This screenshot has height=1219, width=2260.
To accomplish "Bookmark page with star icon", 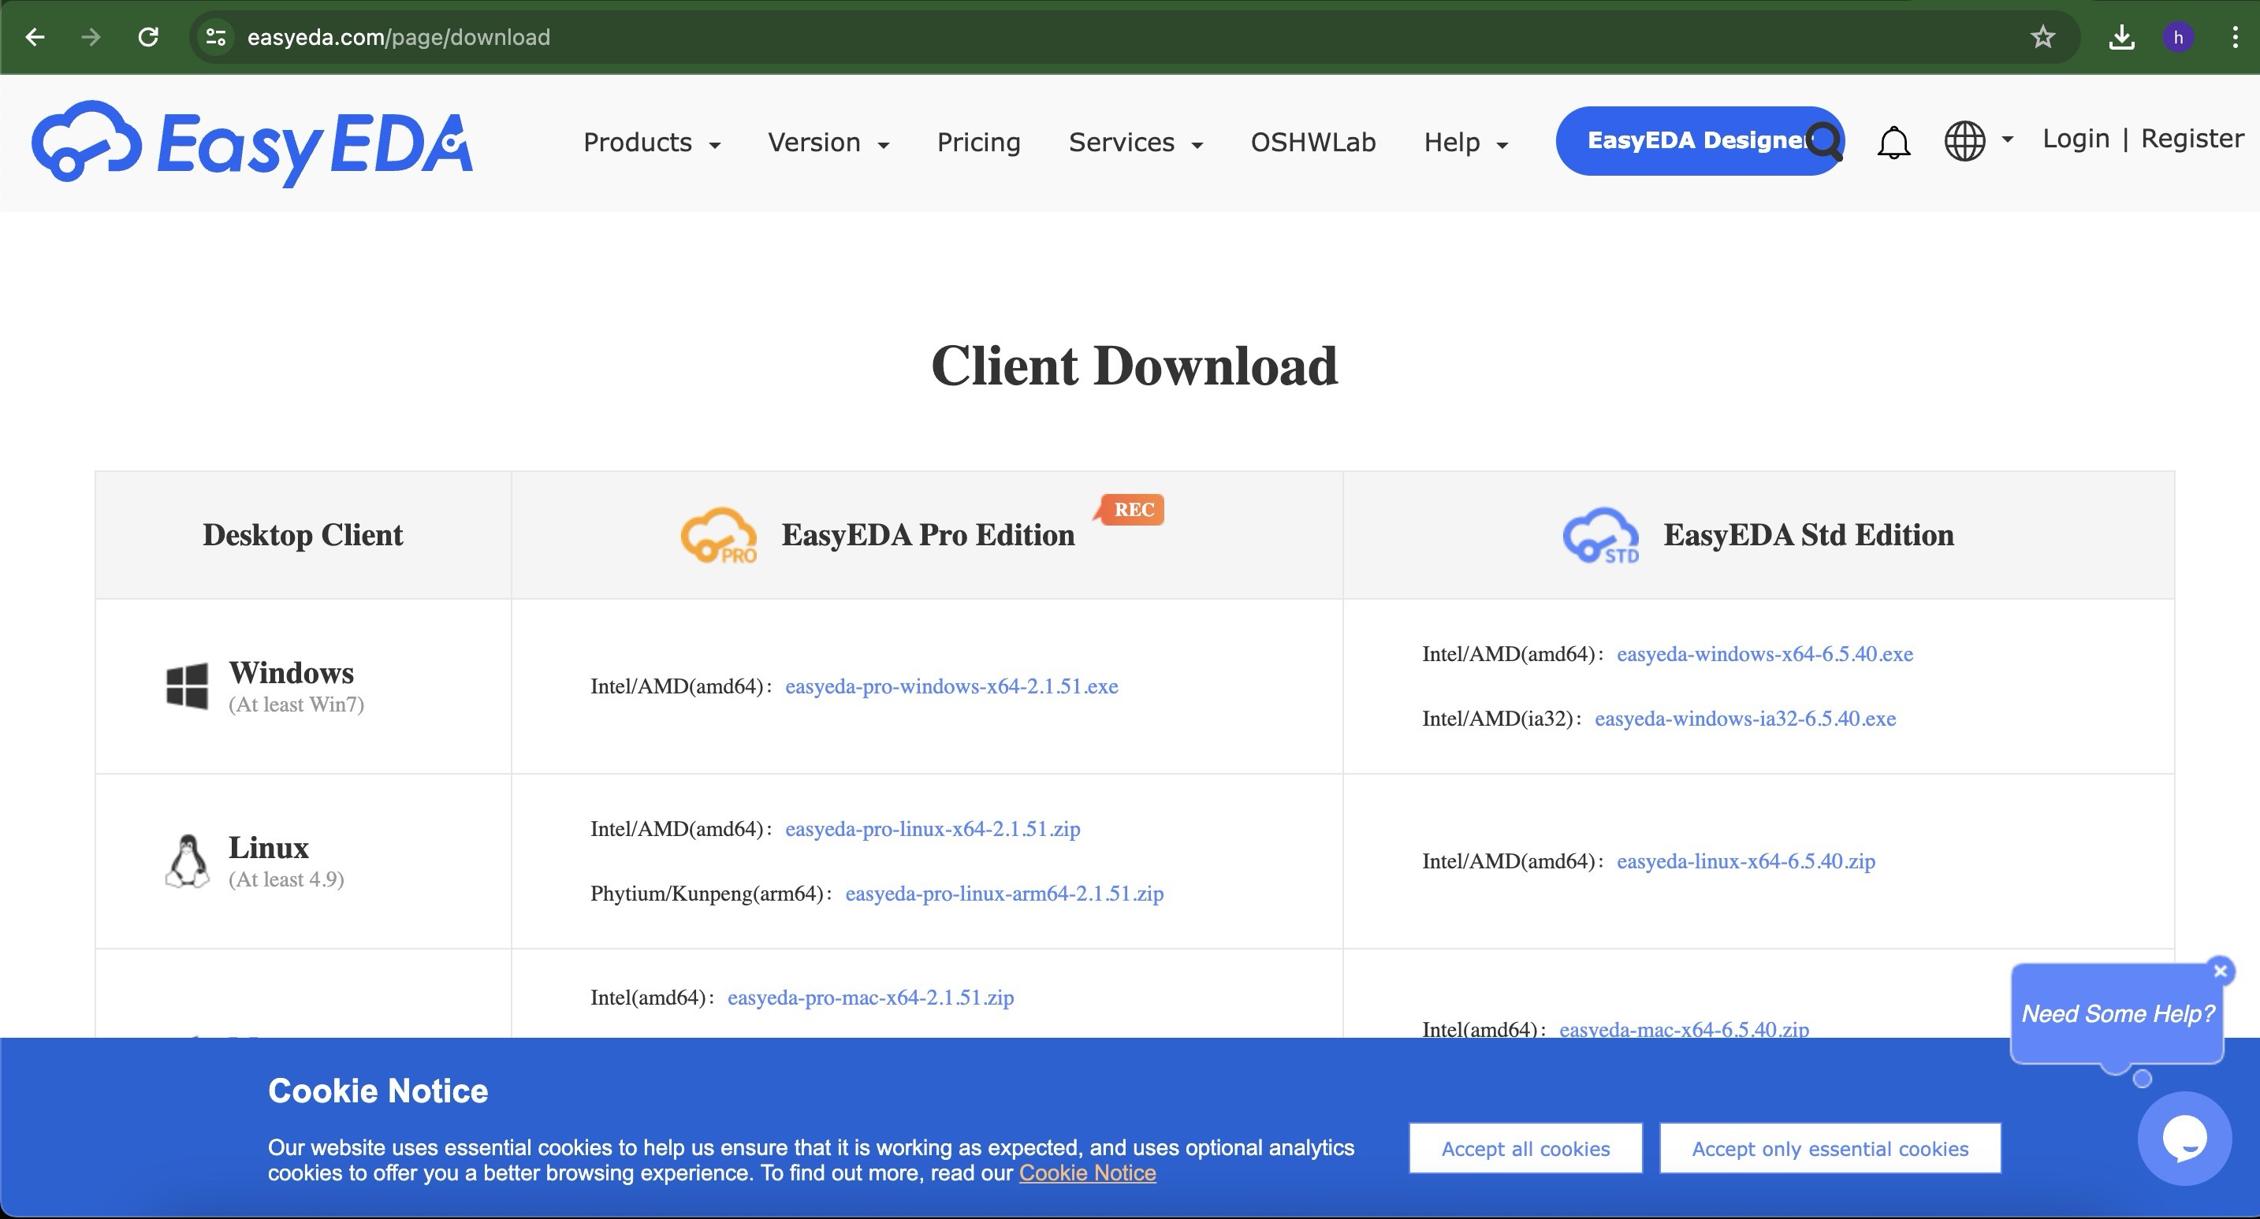I will point(2042,37).
